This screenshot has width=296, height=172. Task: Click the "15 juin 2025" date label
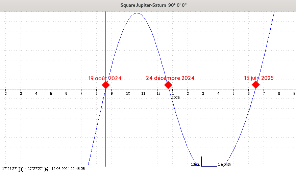259,78
